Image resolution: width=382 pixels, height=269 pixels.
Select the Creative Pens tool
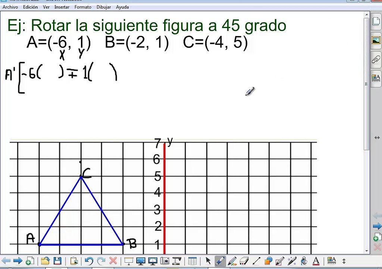coord(232,261)
